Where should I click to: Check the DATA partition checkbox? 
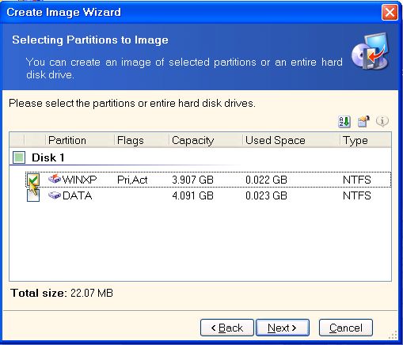[33, 195]
